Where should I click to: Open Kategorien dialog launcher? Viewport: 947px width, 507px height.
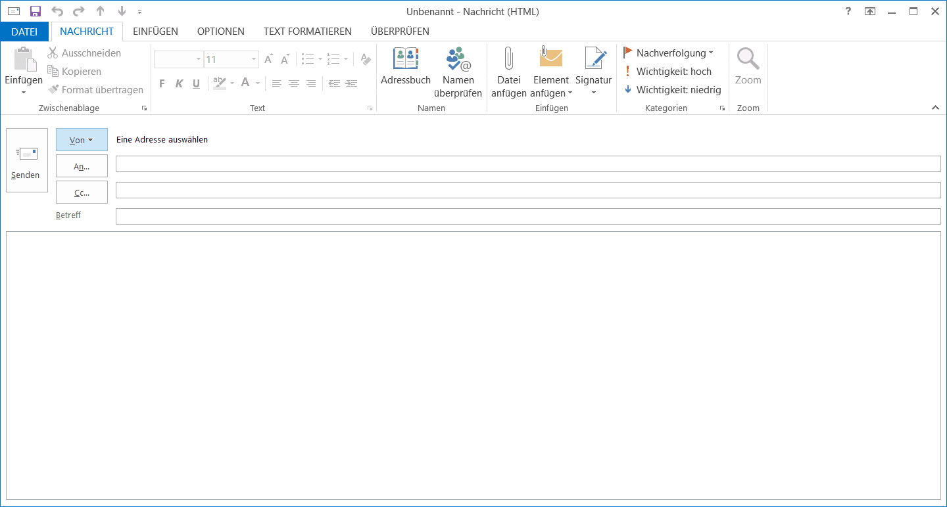[x=722, y=108]
